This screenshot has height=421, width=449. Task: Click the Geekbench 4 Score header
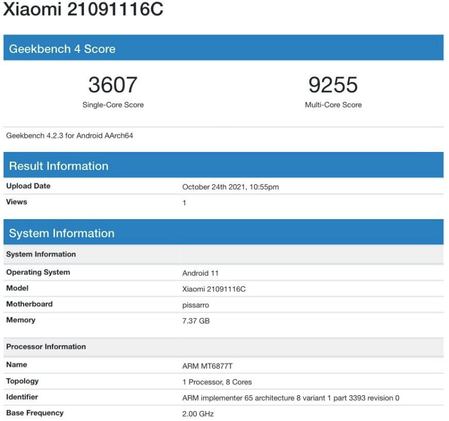click(66, 49)
